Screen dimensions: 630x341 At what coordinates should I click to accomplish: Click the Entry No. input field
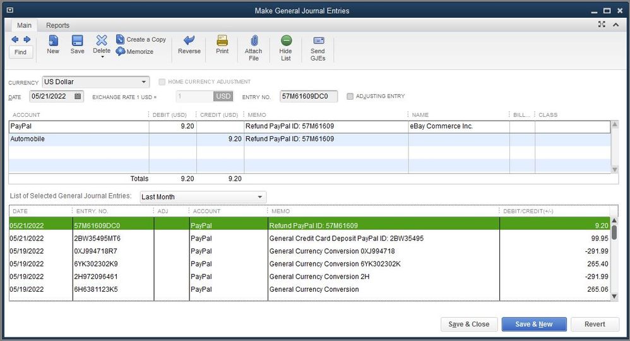click(x=308, y=97)
